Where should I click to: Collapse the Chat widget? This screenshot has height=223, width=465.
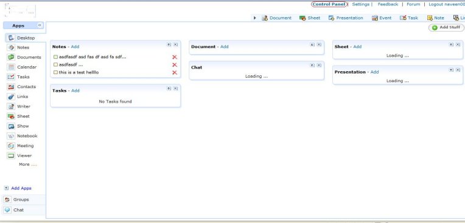pos(312,66)
